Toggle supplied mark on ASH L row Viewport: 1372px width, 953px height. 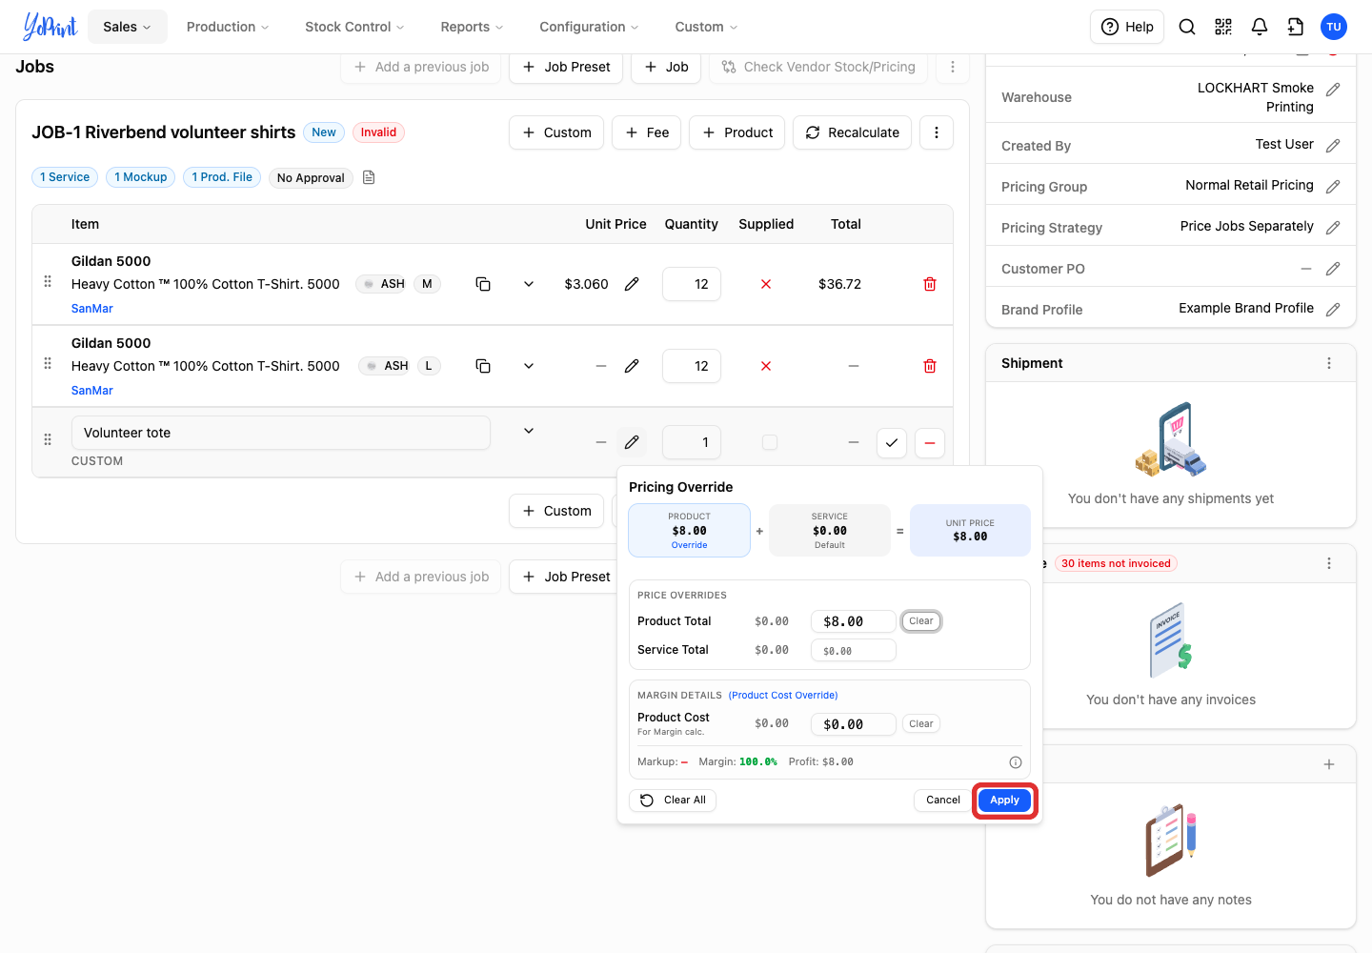pyautogui.click(x=766, y=366)
